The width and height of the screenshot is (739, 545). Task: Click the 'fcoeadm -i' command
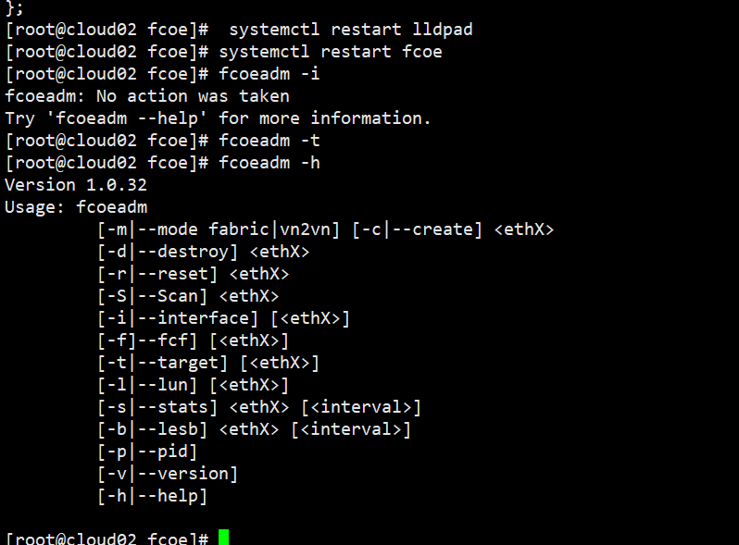coord(269,74)
